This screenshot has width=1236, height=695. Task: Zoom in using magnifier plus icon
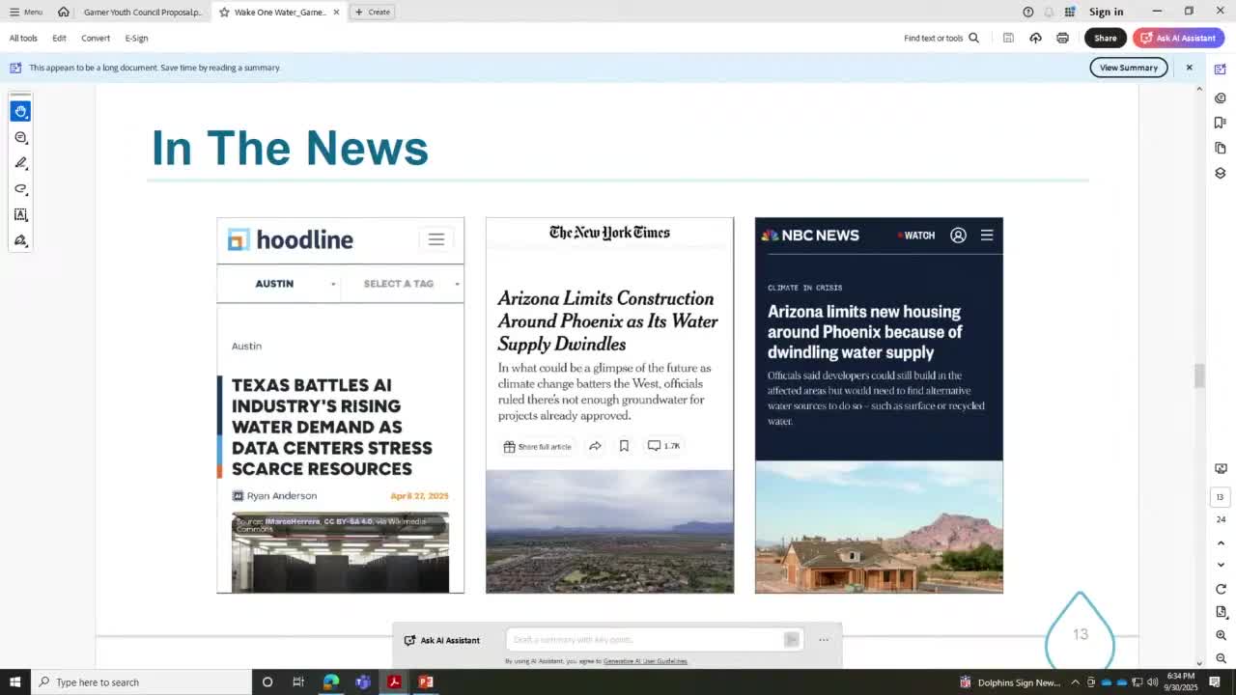point(1221,635)
